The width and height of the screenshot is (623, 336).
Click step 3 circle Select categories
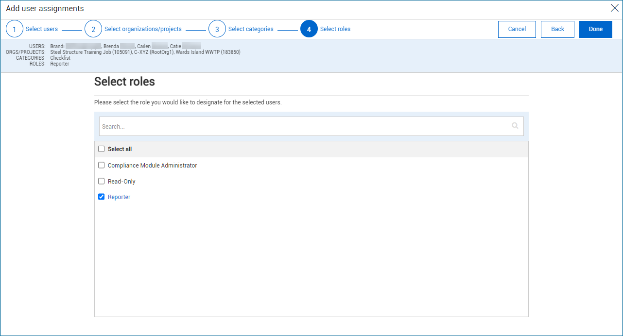pyautogui.click(x=217, y=29)
